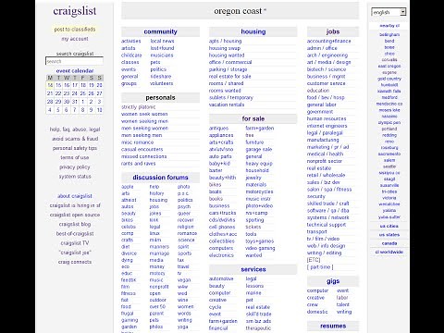Select day 31 in event calendar
Image resolution: width=444 pixels, height=333 pixels.
[x=74, y=102]
